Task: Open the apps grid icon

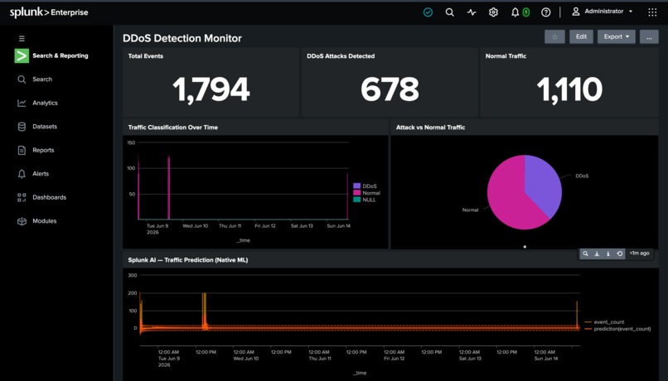Action: tap(652, 12)
